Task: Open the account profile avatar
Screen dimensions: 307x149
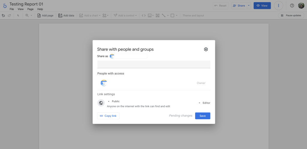Action: pyautogui.click(x=301, y=6)
